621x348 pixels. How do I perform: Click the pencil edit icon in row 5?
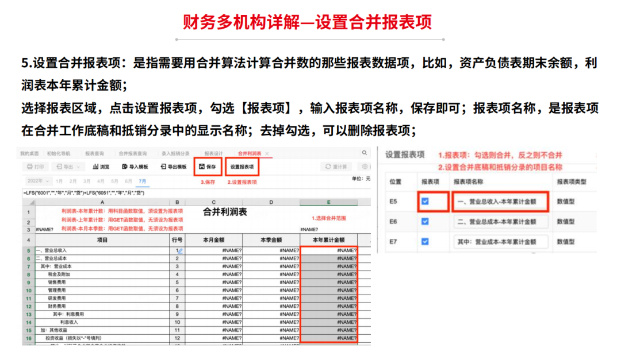click(x=179, y=251)
